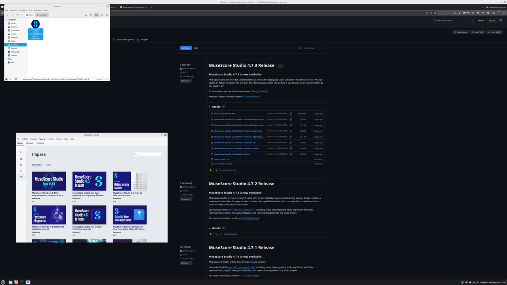Image resolution: width=507 pixels, height=285 pixels.
Task: Download the checksums.sha256.txt asset
Action: [x=224, y=114]
